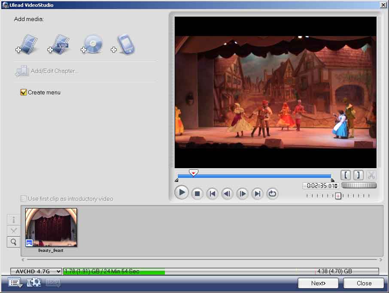The height and width of the screenshot is (293, 389).
Task: Click the Next button
Action: tap(318, 283)
